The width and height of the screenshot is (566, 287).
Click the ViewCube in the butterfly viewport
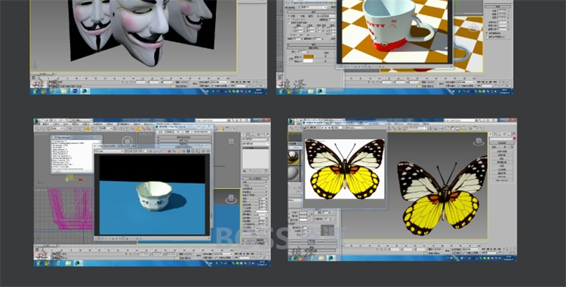pyautogui.click(x=478, y=141)
